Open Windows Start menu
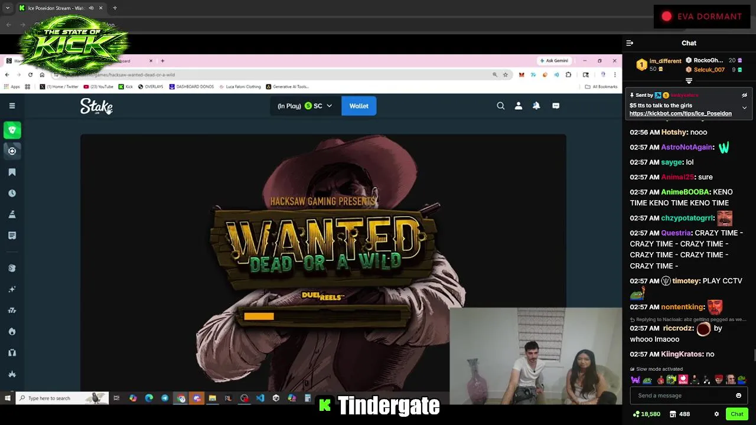The width and height of the screenshot is (756, 425). click(7, 398)
